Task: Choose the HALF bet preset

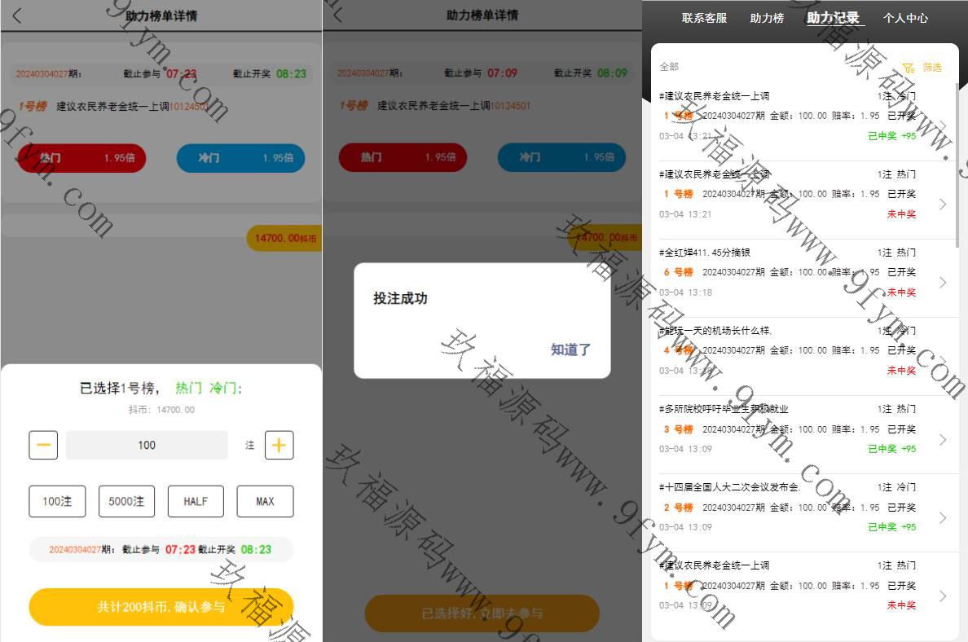Action: click(x=196, y=501)
